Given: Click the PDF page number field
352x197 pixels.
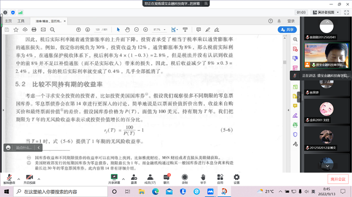Looking at the screenshot, I should [97, 30].
